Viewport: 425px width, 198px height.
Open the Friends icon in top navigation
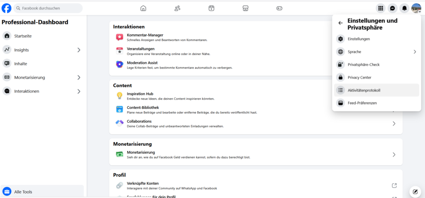click(x=177, y=8)
